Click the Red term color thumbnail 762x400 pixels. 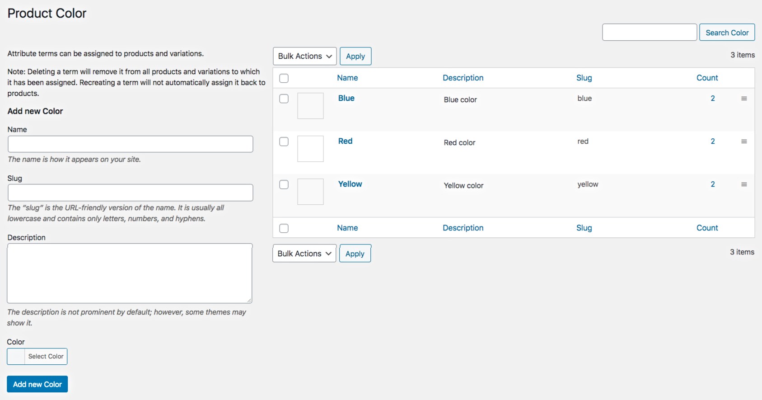pos(310,149)
